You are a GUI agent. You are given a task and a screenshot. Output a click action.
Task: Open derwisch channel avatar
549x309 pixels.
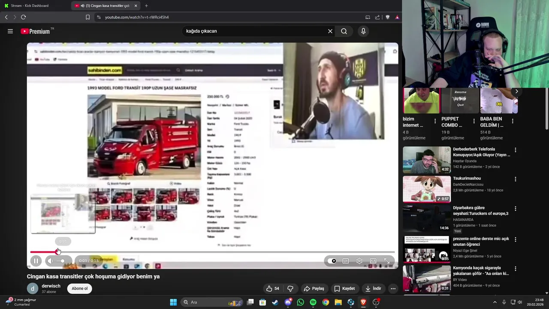click(33, 289)
